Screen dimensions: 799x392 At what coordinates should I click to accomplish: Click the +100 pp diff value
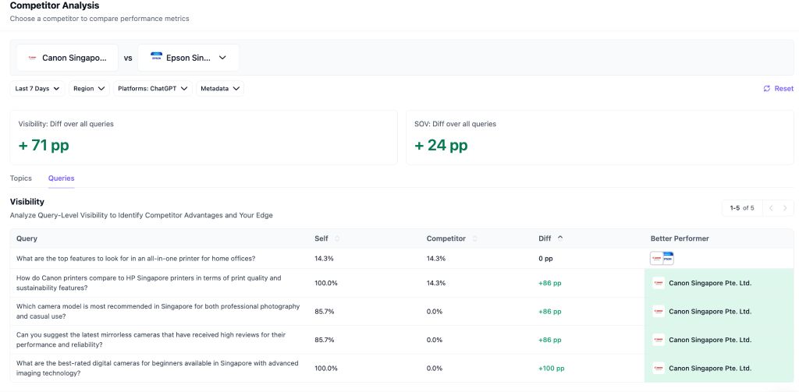(x=552, y=369)
